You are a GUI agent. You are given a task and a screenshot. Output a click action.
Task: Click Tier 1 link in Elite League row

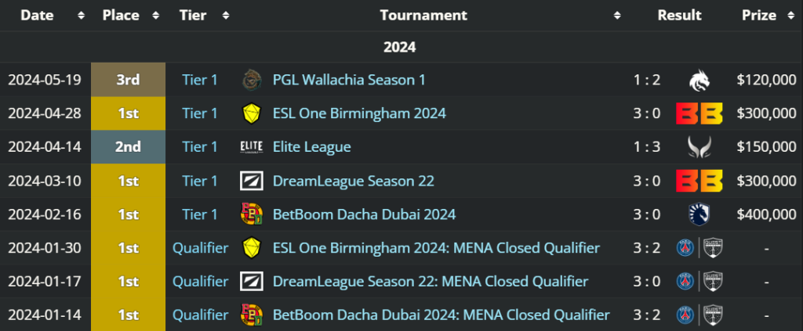pyautogui.click(x=200, y=147)
